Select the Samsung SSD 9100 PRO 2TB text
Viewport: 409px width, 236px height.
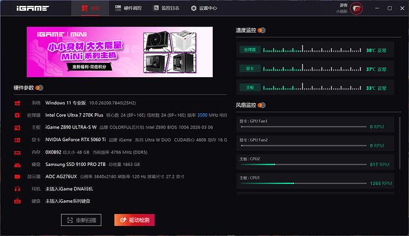click(x=75, y=164)
